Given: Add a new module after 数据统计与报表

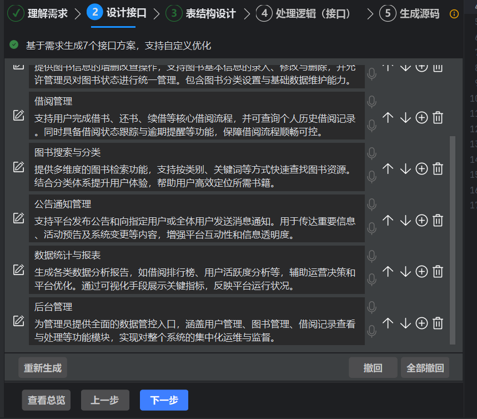Looking at the screenshot, I should click(x=421, y=271).
